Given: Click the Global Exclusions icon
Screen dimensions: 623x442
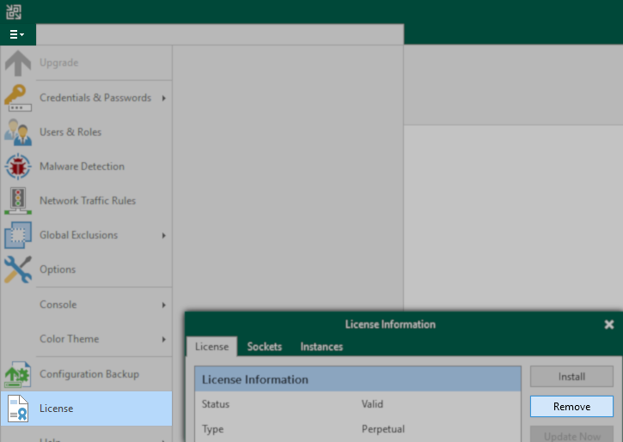Looking at the screenshot, I should pyautogui.click(x=18, y=235).
